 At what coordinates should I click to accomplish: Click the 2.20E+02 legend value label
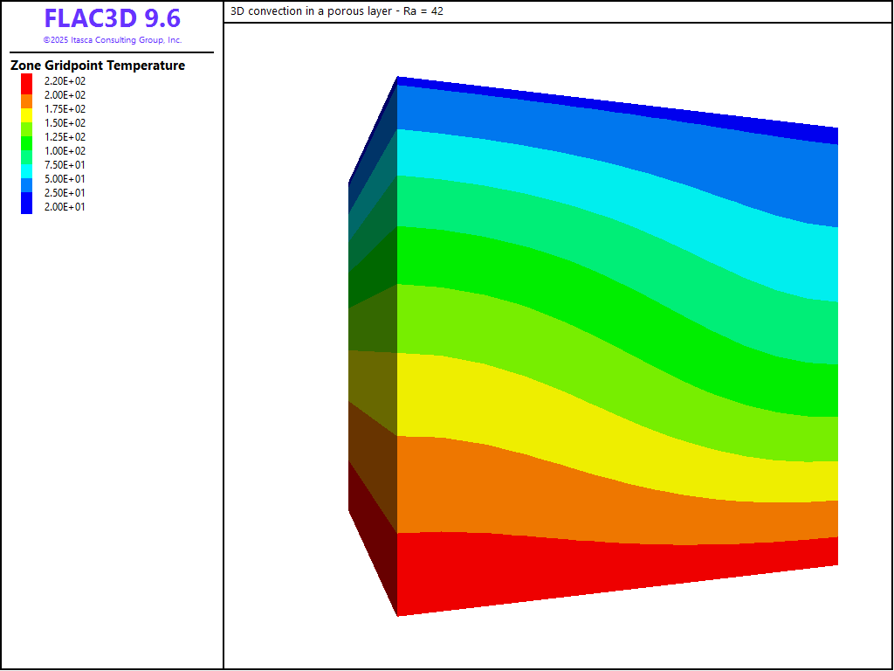tap(65, 81)
